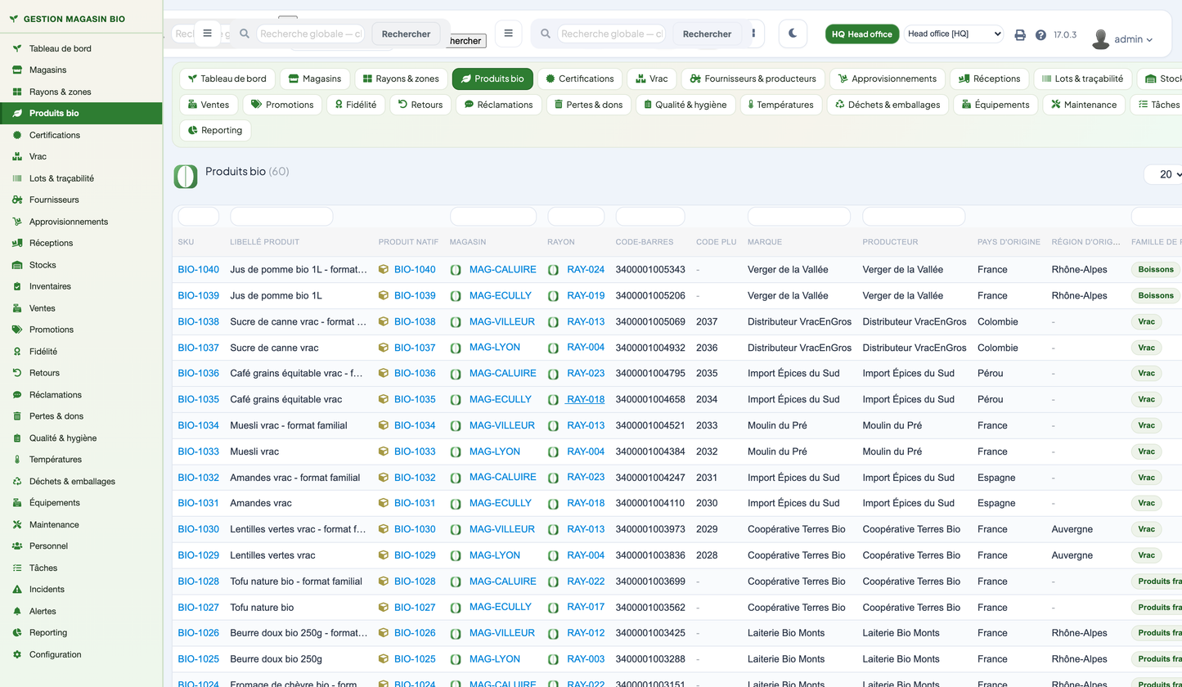Click the people icon beside Personnel in sidebar
Screen dimensions: 1182x687
pos(16,546)
